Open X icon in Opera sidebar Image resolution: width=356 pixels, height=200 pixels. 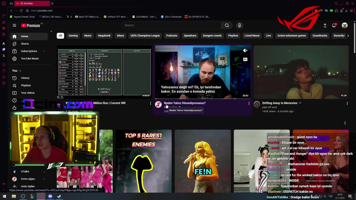(4, 56)
